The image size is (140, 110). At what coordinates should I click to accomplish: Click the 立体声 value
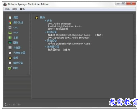click(66, 50)
